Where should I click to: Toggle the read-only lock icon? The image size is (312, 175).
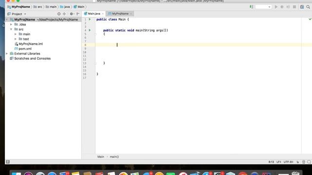coord(298,162)
